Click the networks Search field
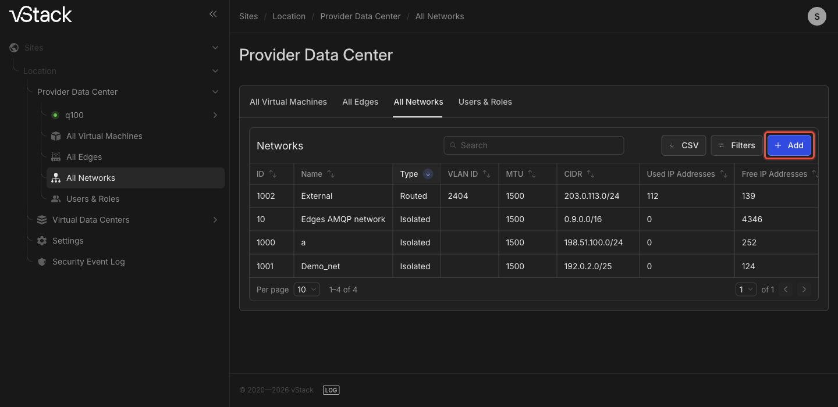838x407 pixels. coord(534,145)
